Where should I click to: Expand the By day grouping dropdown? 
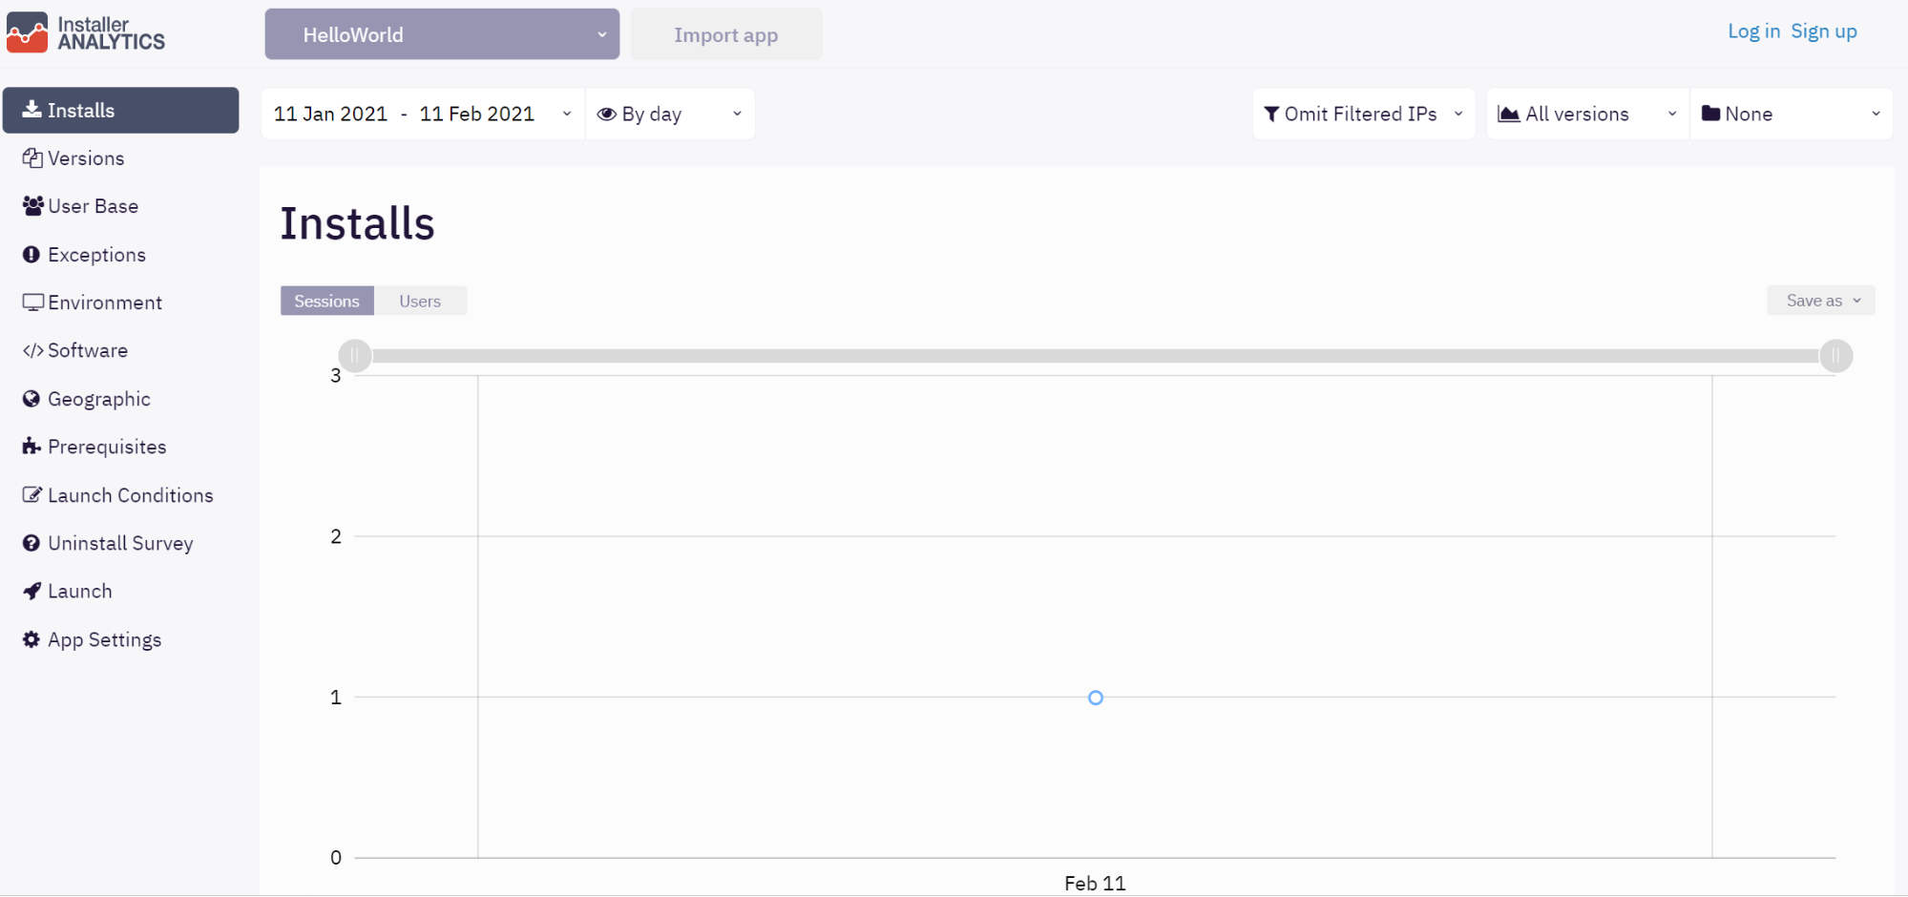click(x=670, y=114)
